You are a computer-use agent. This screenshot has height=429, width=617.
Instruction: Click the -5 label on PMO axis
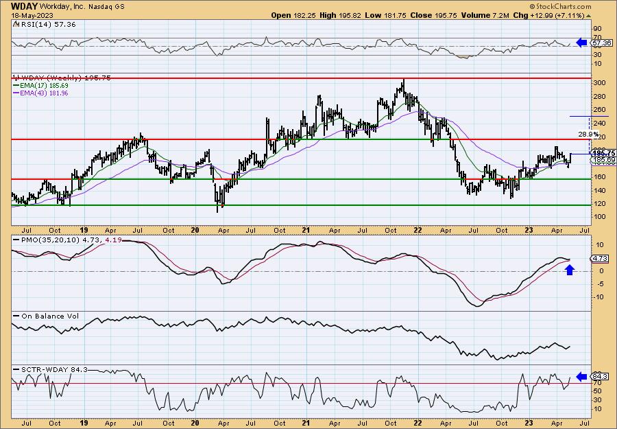(600, 283)
